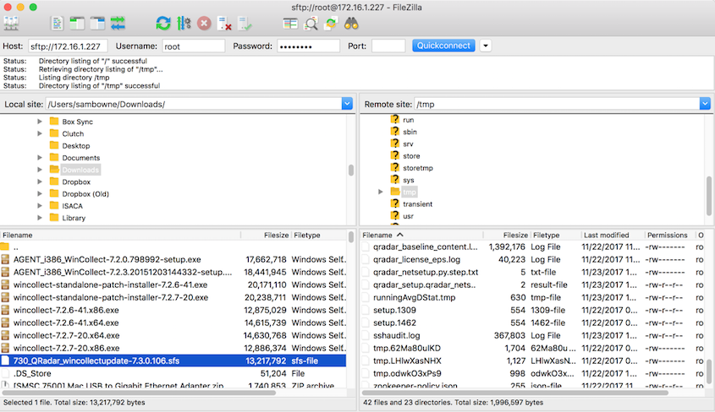Click the question-mark icon beside run

[x=395, y=120]
